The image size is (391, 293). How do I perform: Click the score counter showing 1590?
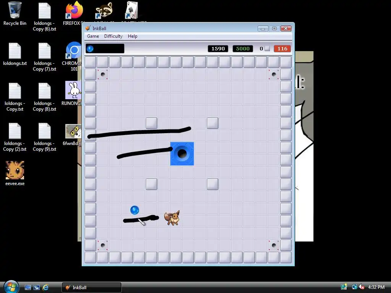click(218, 48)
